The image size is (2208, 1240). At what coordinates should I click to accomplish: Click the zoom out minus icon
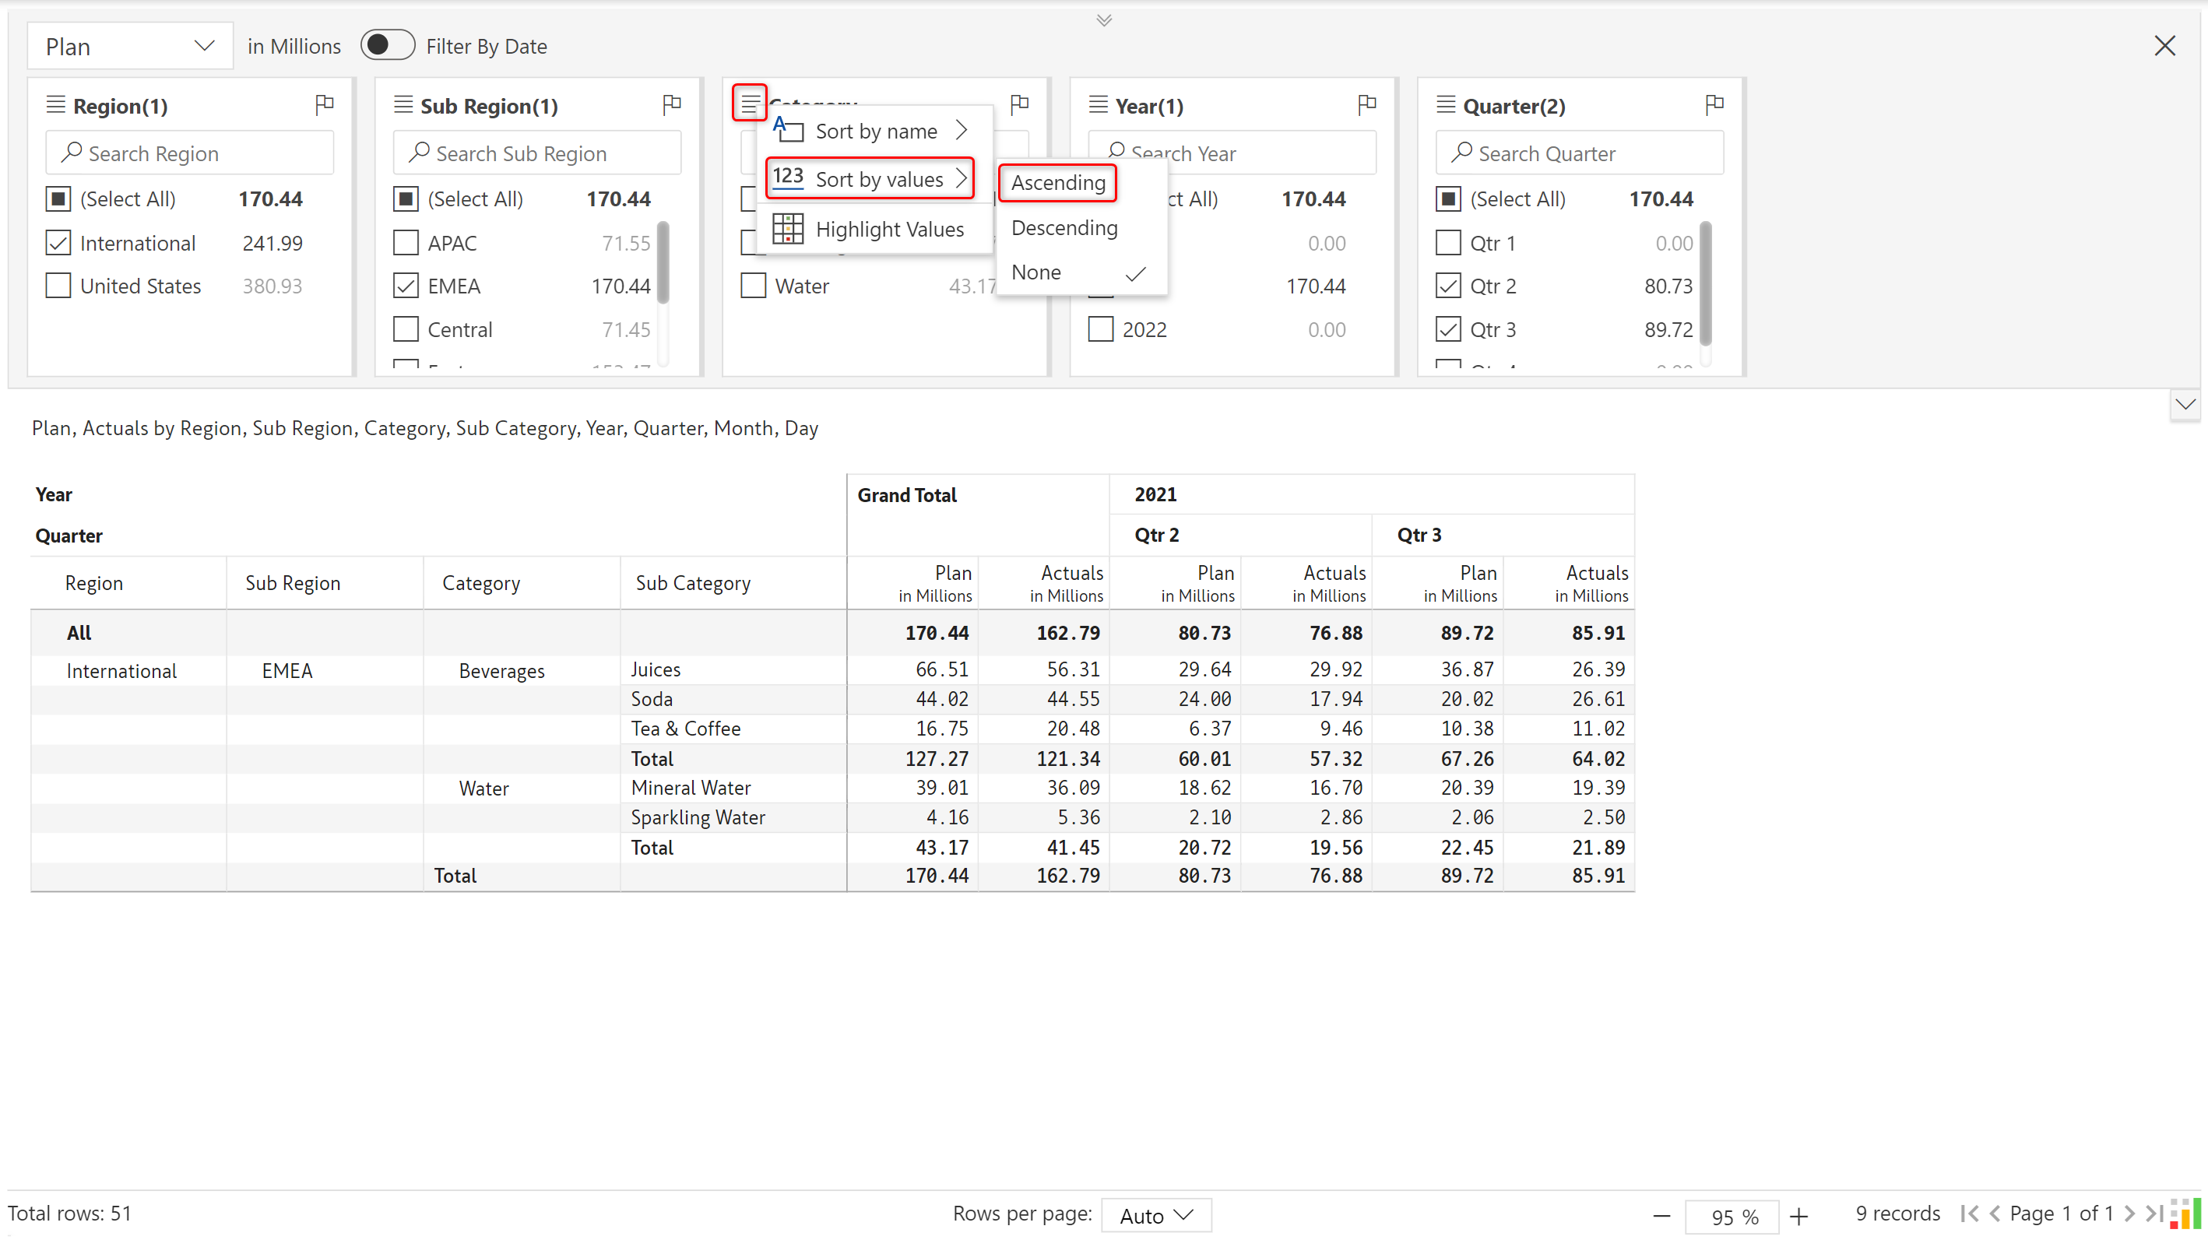[x=1661, y=1216]
